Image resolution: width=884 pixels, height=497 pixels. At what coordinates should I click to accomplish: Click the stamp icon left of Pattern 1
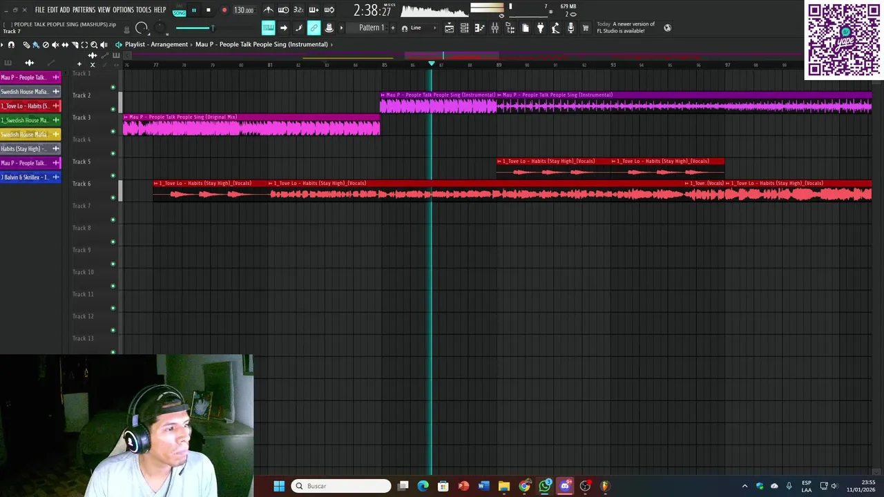[x=329, y=28]
